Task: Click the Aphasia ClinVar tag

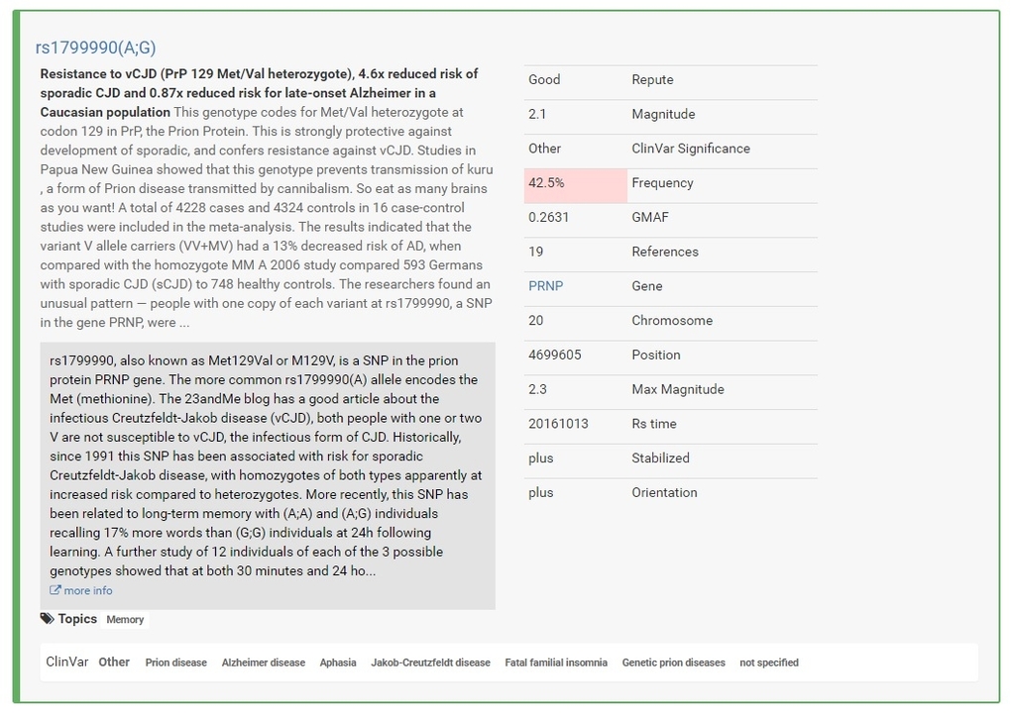Action: coord(338,662)
